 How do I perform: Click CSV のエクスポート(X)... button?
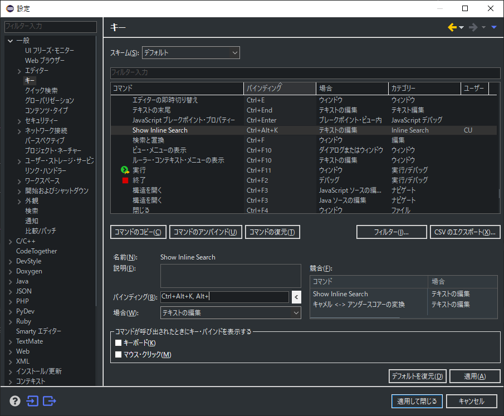pyautogui.click(x=465, y=232)
